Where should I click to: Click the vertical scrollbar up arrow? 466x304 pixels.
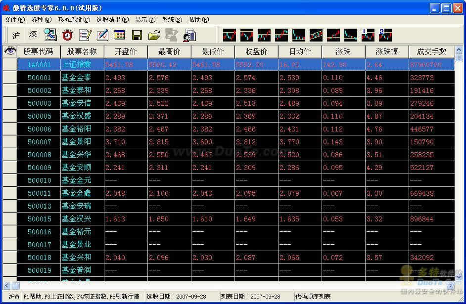[x=459, y=49]
